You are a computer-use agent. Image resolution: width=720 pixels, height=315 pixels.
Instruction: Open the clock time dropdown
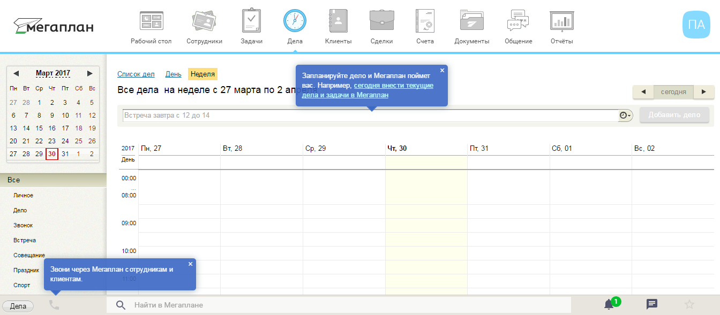coord(625,116)
